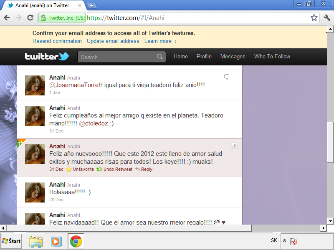Bookmark page with the star icon
The height and width of the screenshot is (250, 334).
(x=314, y=18)
